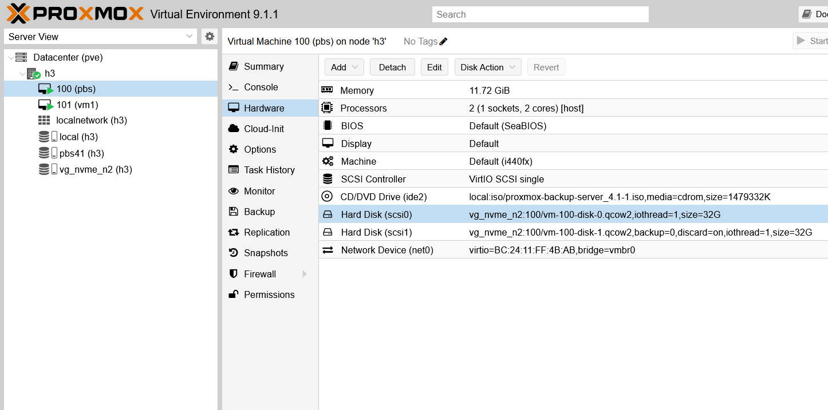Open the Documentation button
828x410 pixels.
point(813,14)
